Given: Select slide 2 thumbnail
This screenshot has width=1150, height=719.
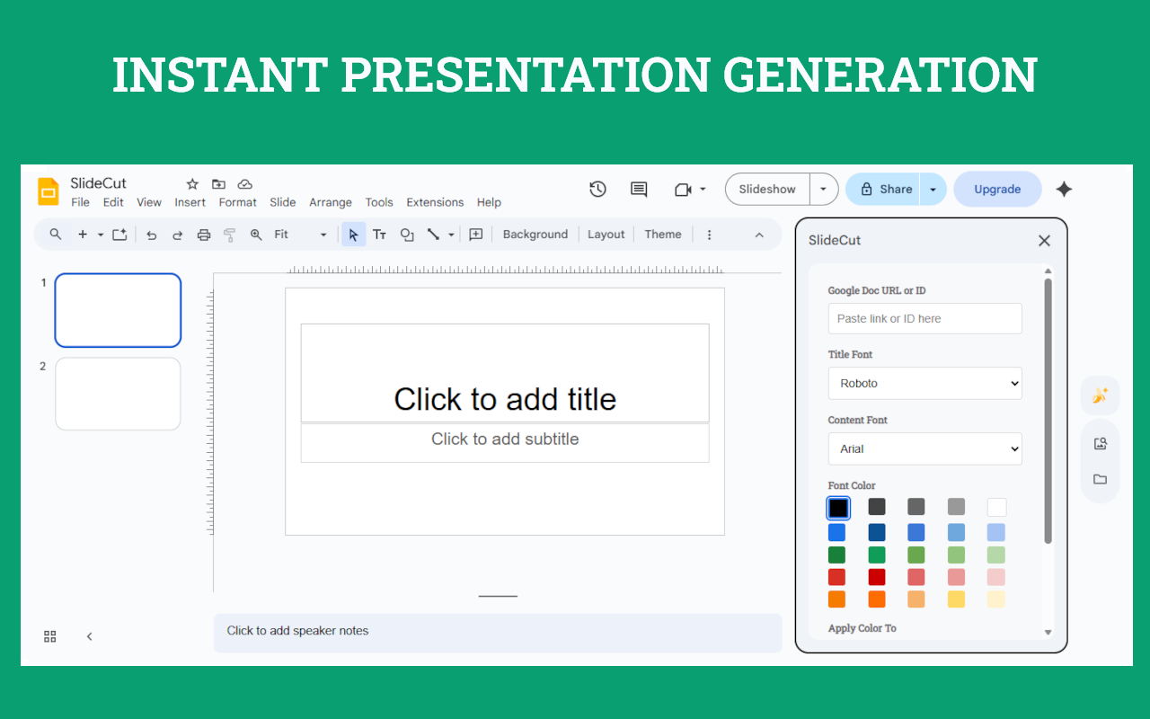Looking at the screenshot, I should point(118,394).
